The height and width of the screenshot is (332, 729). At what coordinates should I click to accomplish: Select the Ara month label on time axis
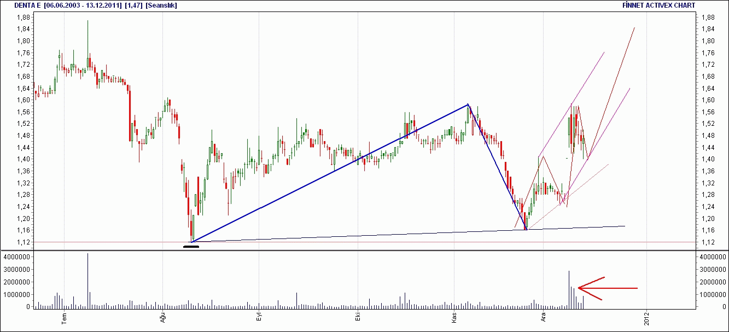coord(543,318)
